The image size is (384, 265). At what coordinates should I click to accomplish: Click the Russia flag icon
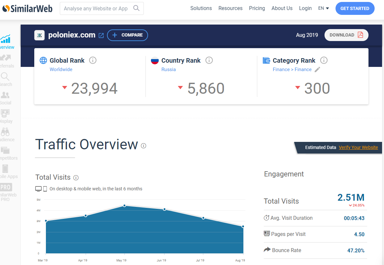point(155,60)
